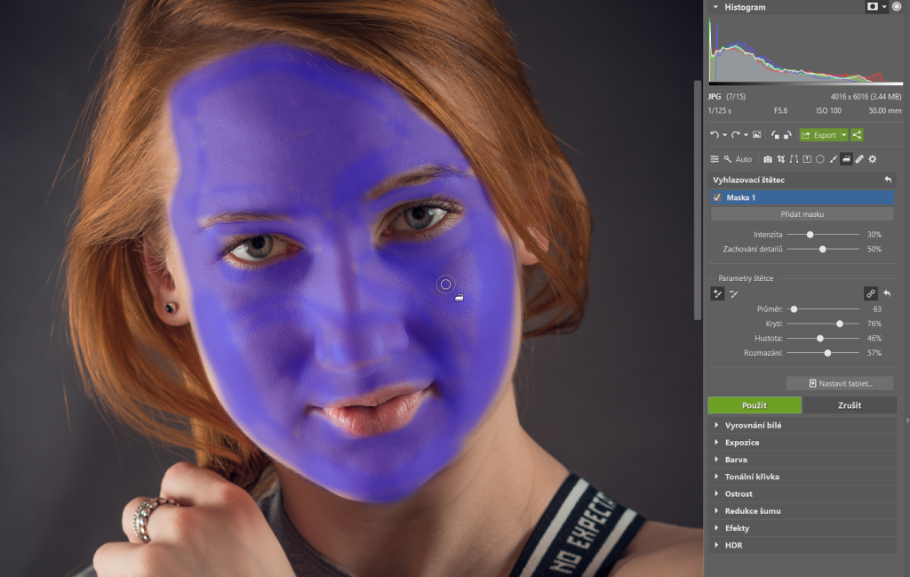
Task: Choose the Radial filter circle tool
Action: (x=820, y=159)
